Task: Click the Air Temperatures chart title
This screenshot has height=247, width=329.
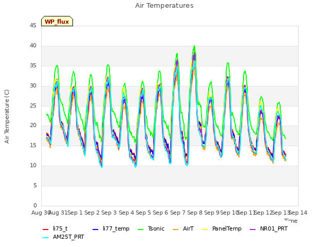Action: (164, 6)
